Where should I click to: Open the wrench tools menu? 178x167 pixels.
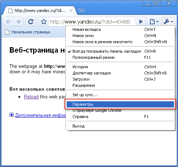click(x=169, y=22)
